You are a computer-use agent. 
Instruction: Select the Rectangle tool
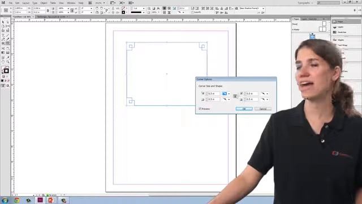pyautogui.click(x=8, y=44)
